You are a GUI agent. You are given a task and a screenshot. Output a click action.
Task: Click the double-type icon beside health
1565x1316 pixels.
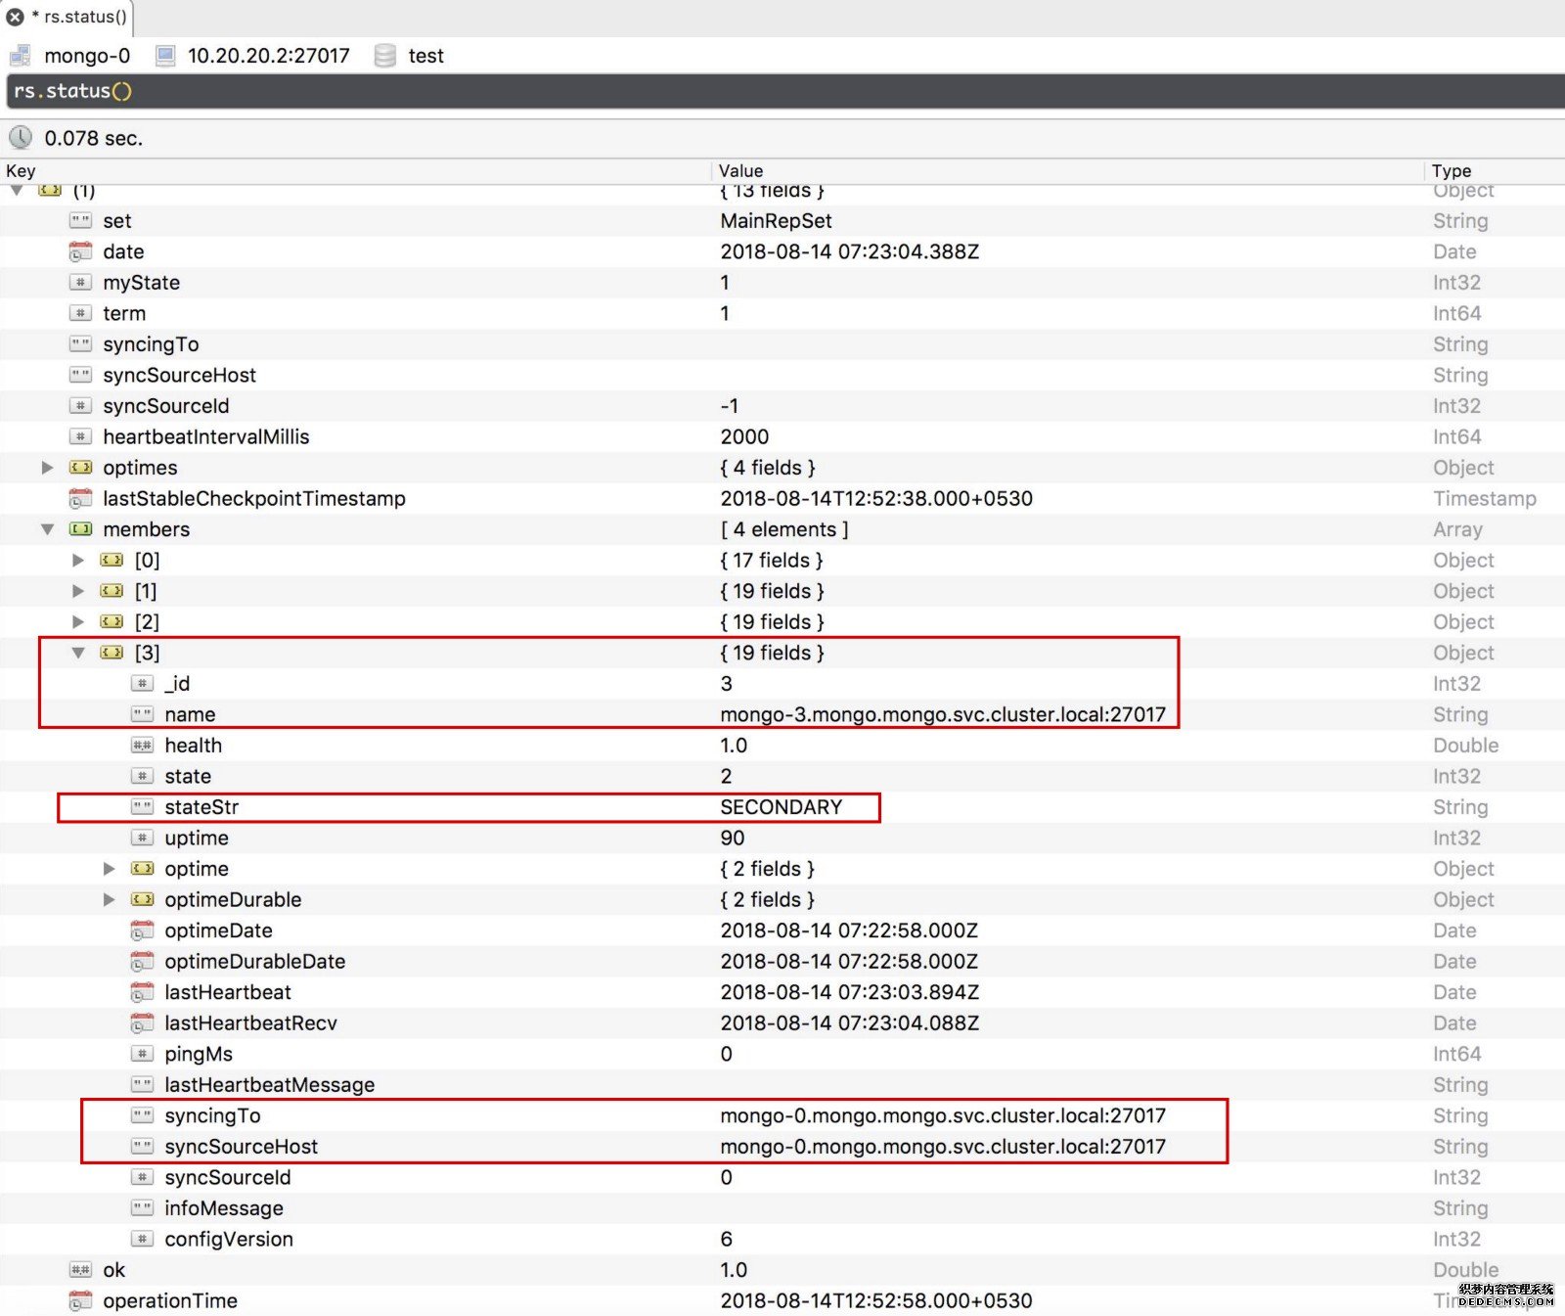coord(142,746)
